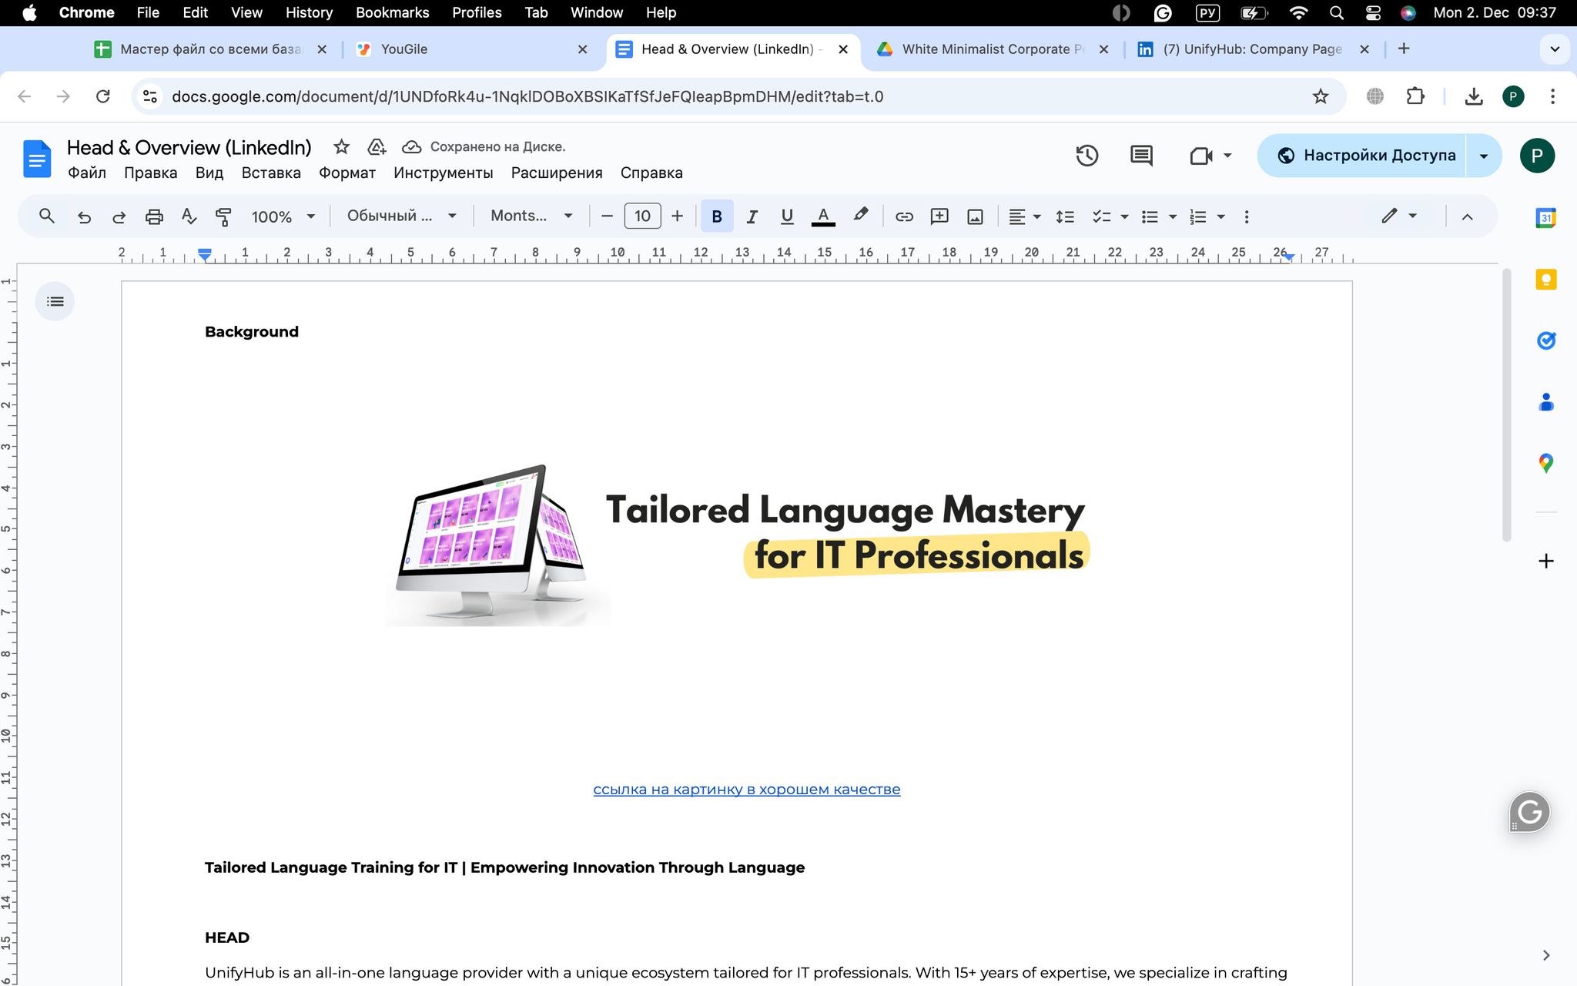
Task: Open Google Maps in side panel
Action: tap(1545, 463)
